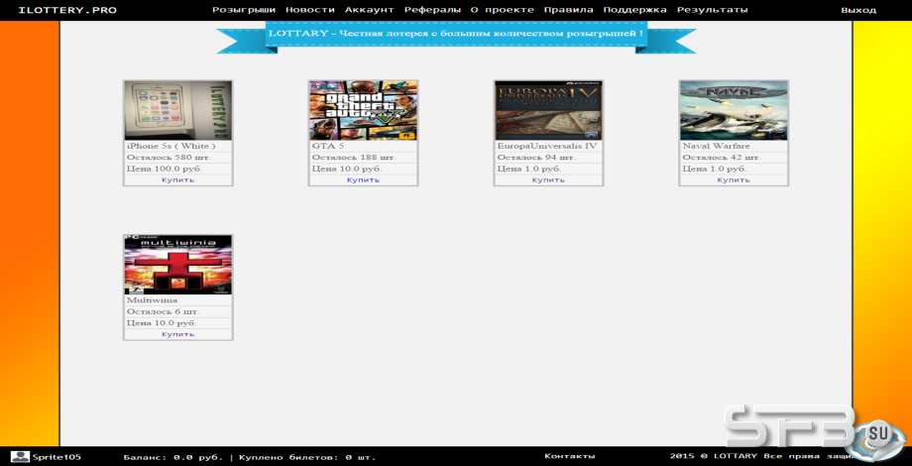This screenshot has height=466, width=912.
Task: Click Купить under Naval Warfare
Action: (x=734, y=179)
